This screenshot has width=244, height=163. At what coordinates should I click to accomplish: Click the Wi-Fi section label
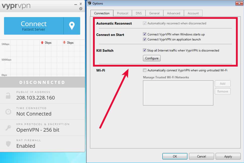coord(101,70)
